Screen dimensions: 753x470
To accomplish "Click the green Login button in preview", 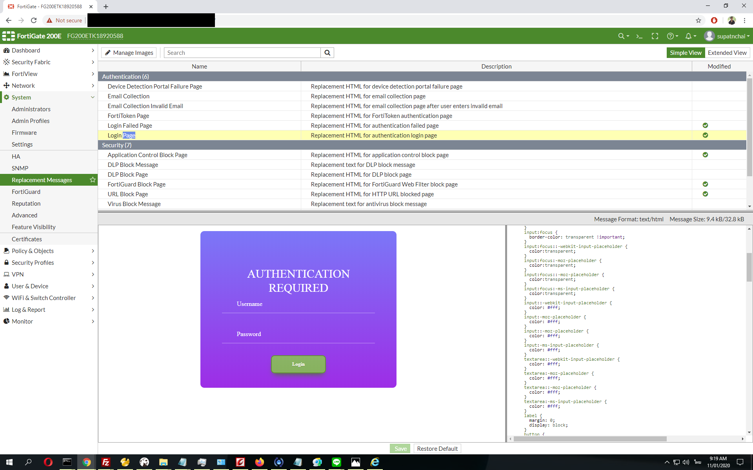I will (298, 364).
